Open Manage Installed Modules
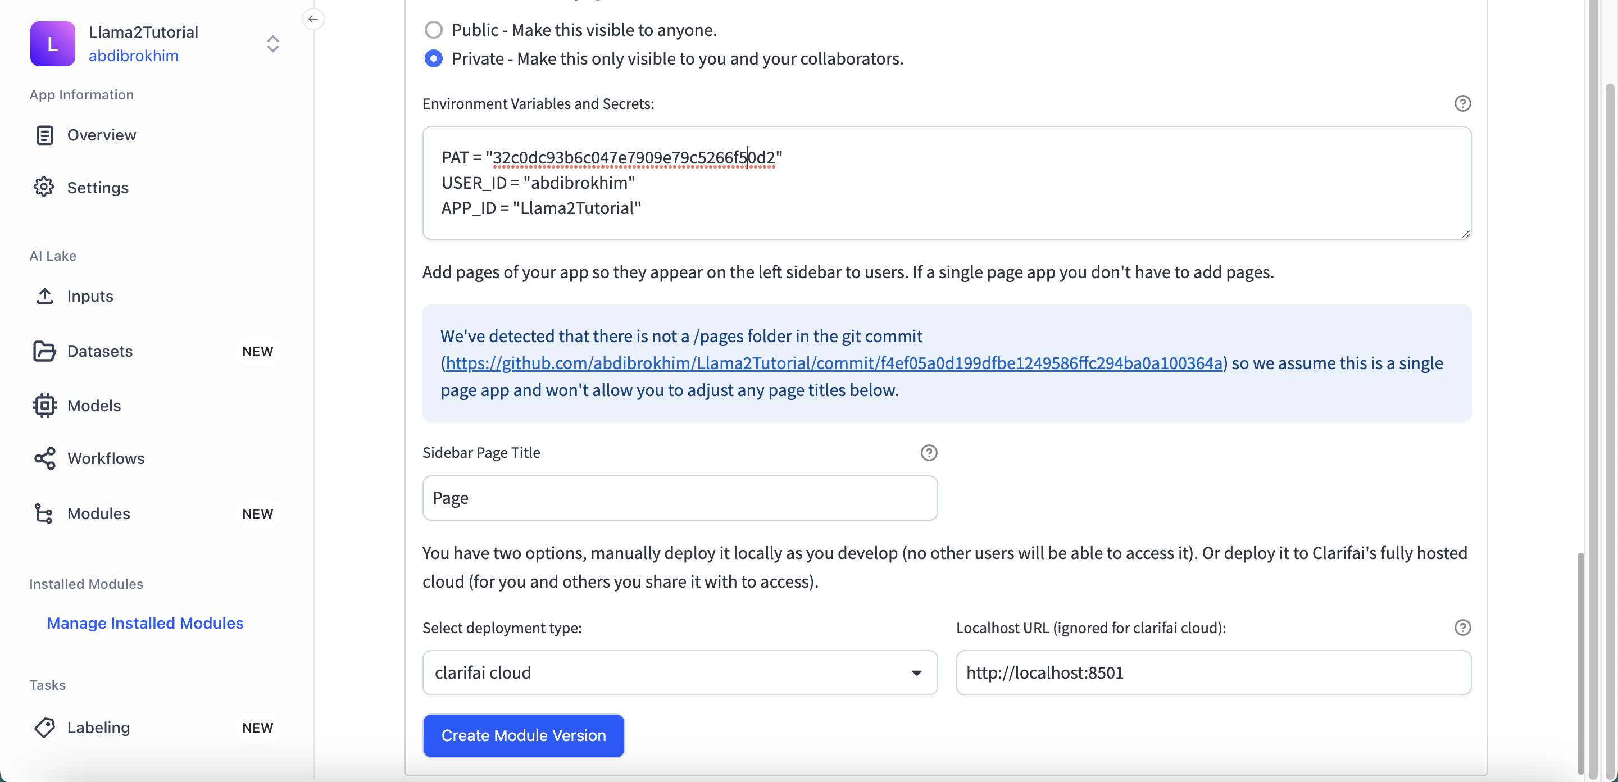The width and height of the screenshot is (1618, 782). (145, 623)
